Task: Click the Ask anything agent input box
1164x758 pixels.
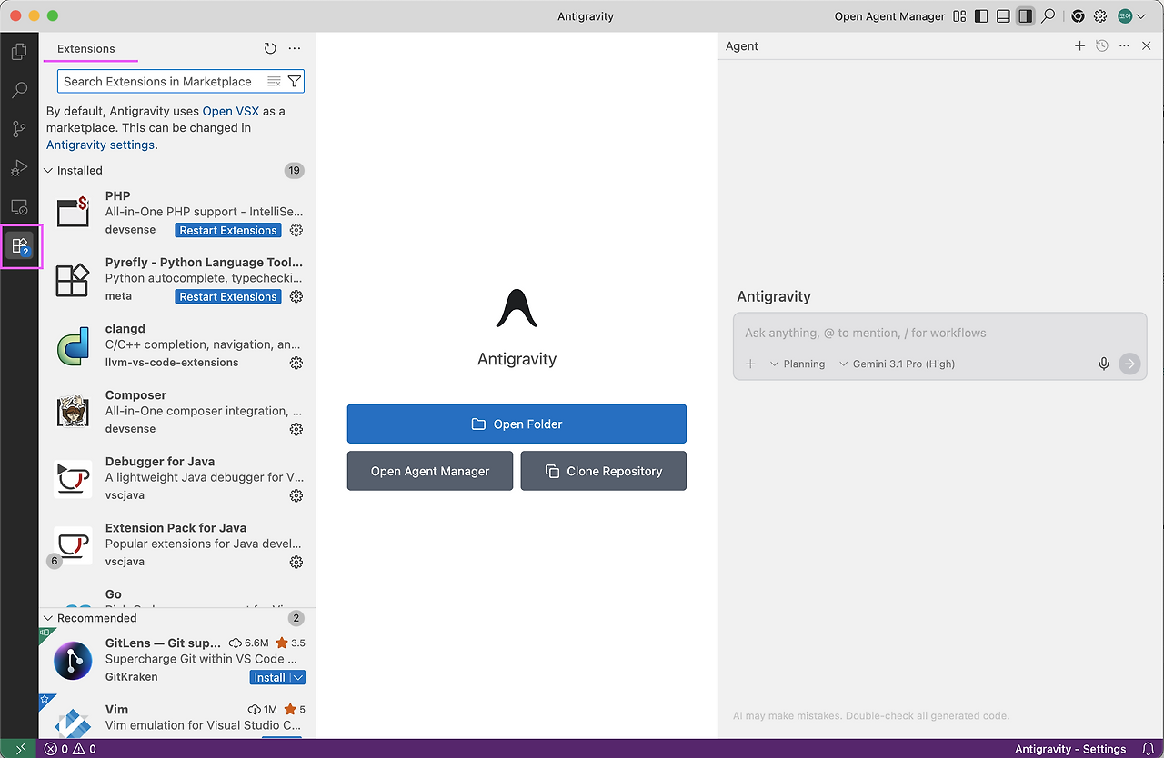Action: pyautogui.click(x=939, y=334)
